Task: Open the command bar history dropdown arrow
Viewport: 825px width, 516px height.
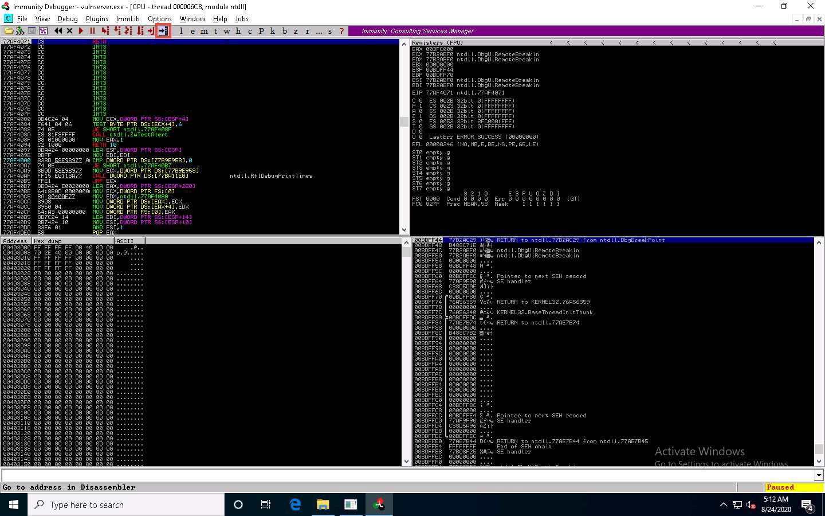Action: pos(819,475)
